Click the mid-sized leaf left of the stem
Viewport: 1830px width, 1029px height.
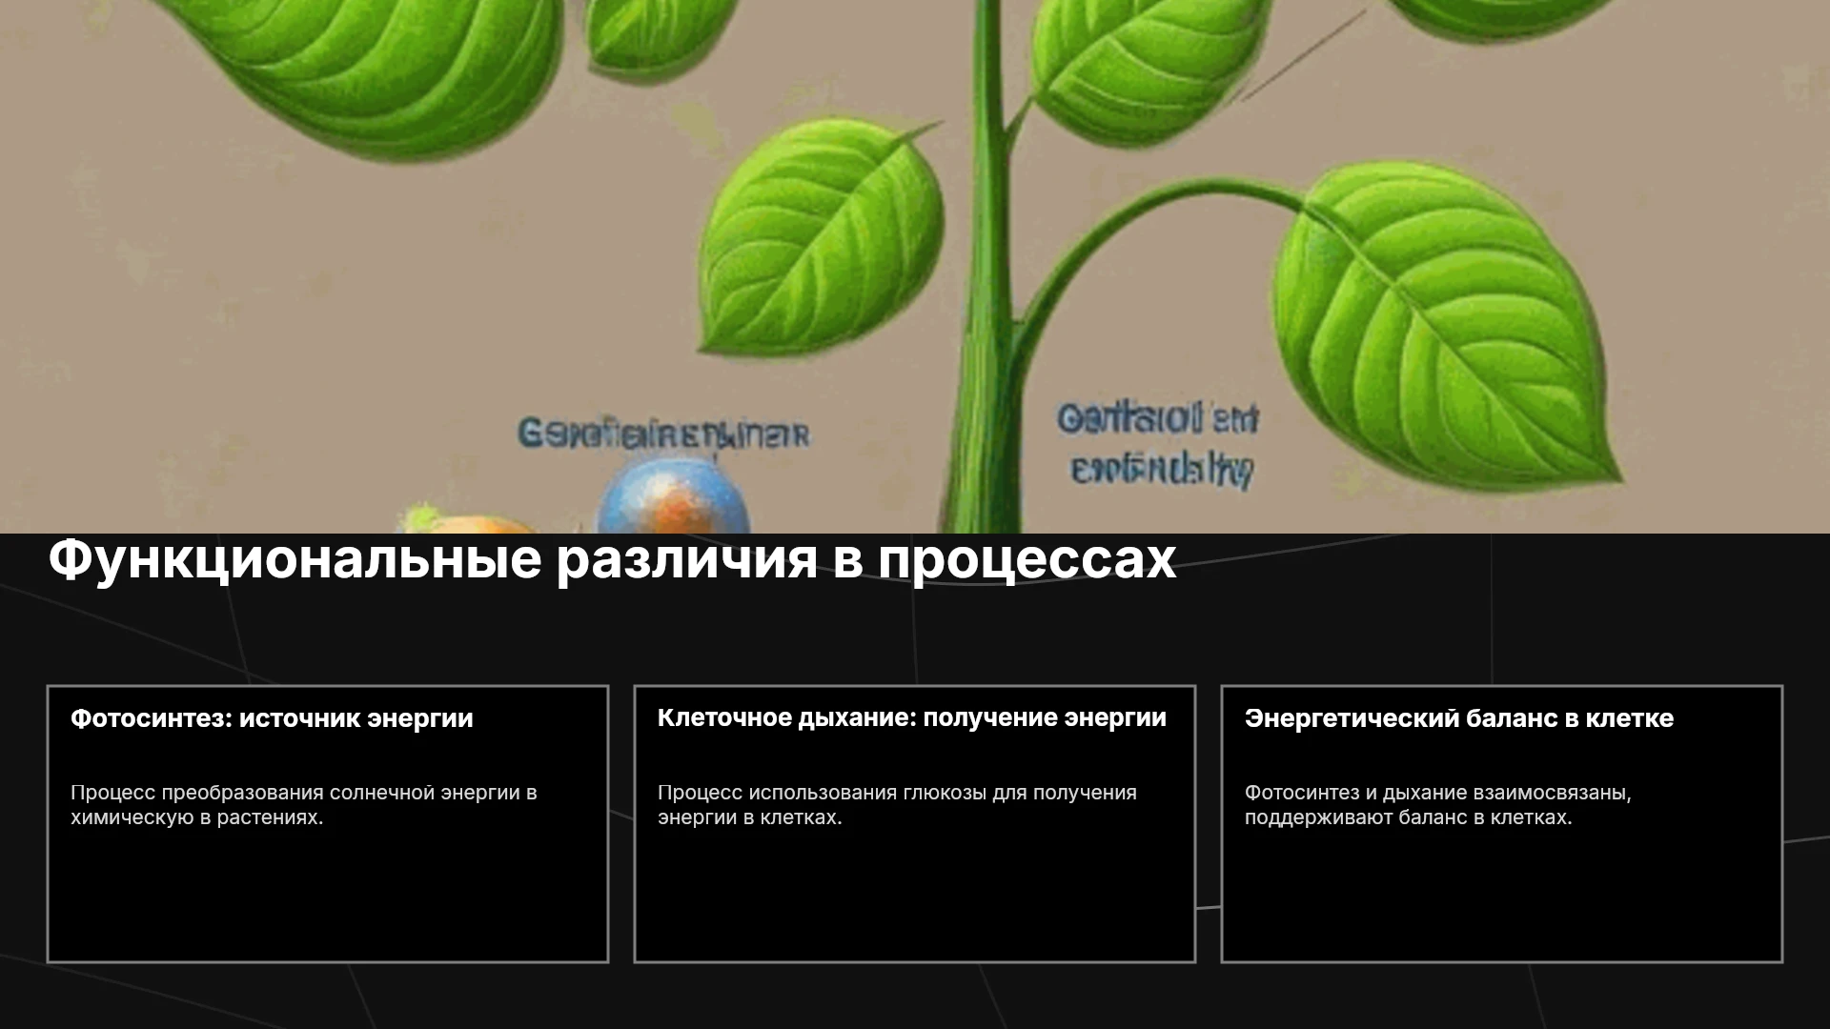point(822,236)
